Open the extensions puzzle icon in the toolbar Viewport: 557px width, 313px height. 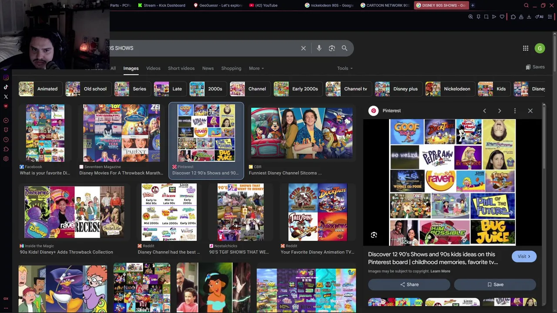[x=513, y=17]
